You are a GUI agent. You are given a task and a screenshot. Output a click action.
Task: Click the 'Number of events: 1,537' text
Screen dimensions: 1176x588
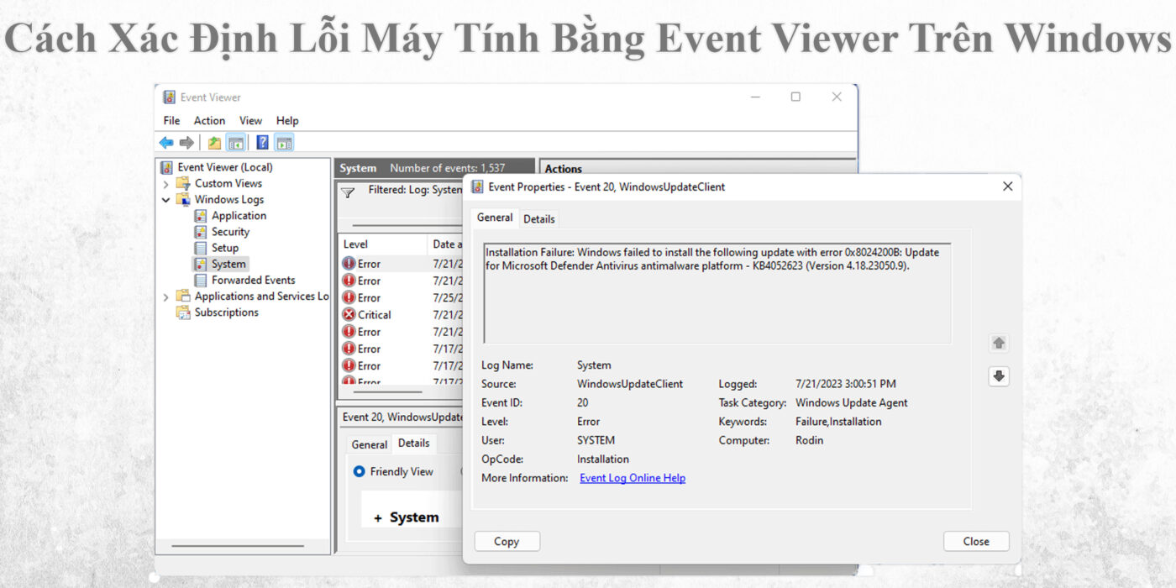(448, 168)
